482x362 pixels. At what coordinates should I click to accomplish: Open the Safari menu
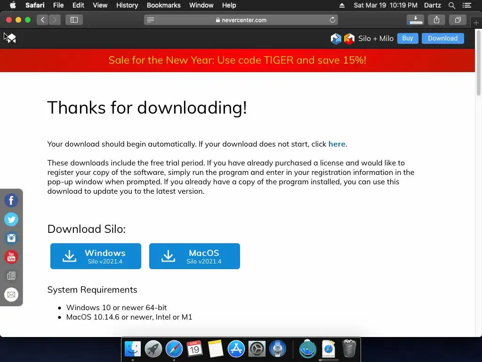[35, 5]
